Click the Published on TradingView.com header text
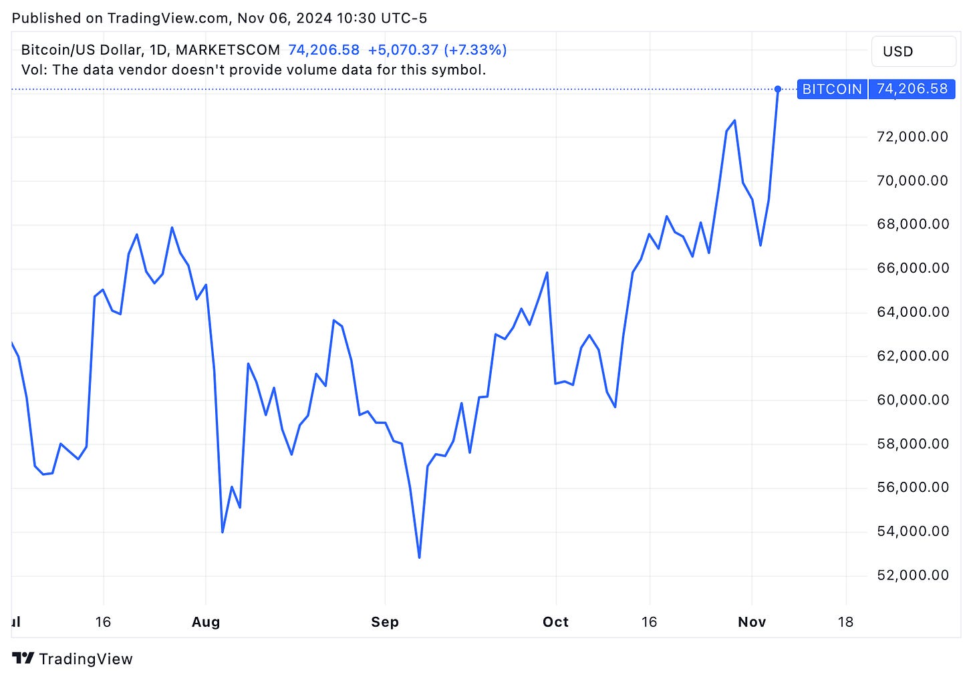The height and width of the screenshot is (679, 973). pyautogui.click(x=220, y=19)
